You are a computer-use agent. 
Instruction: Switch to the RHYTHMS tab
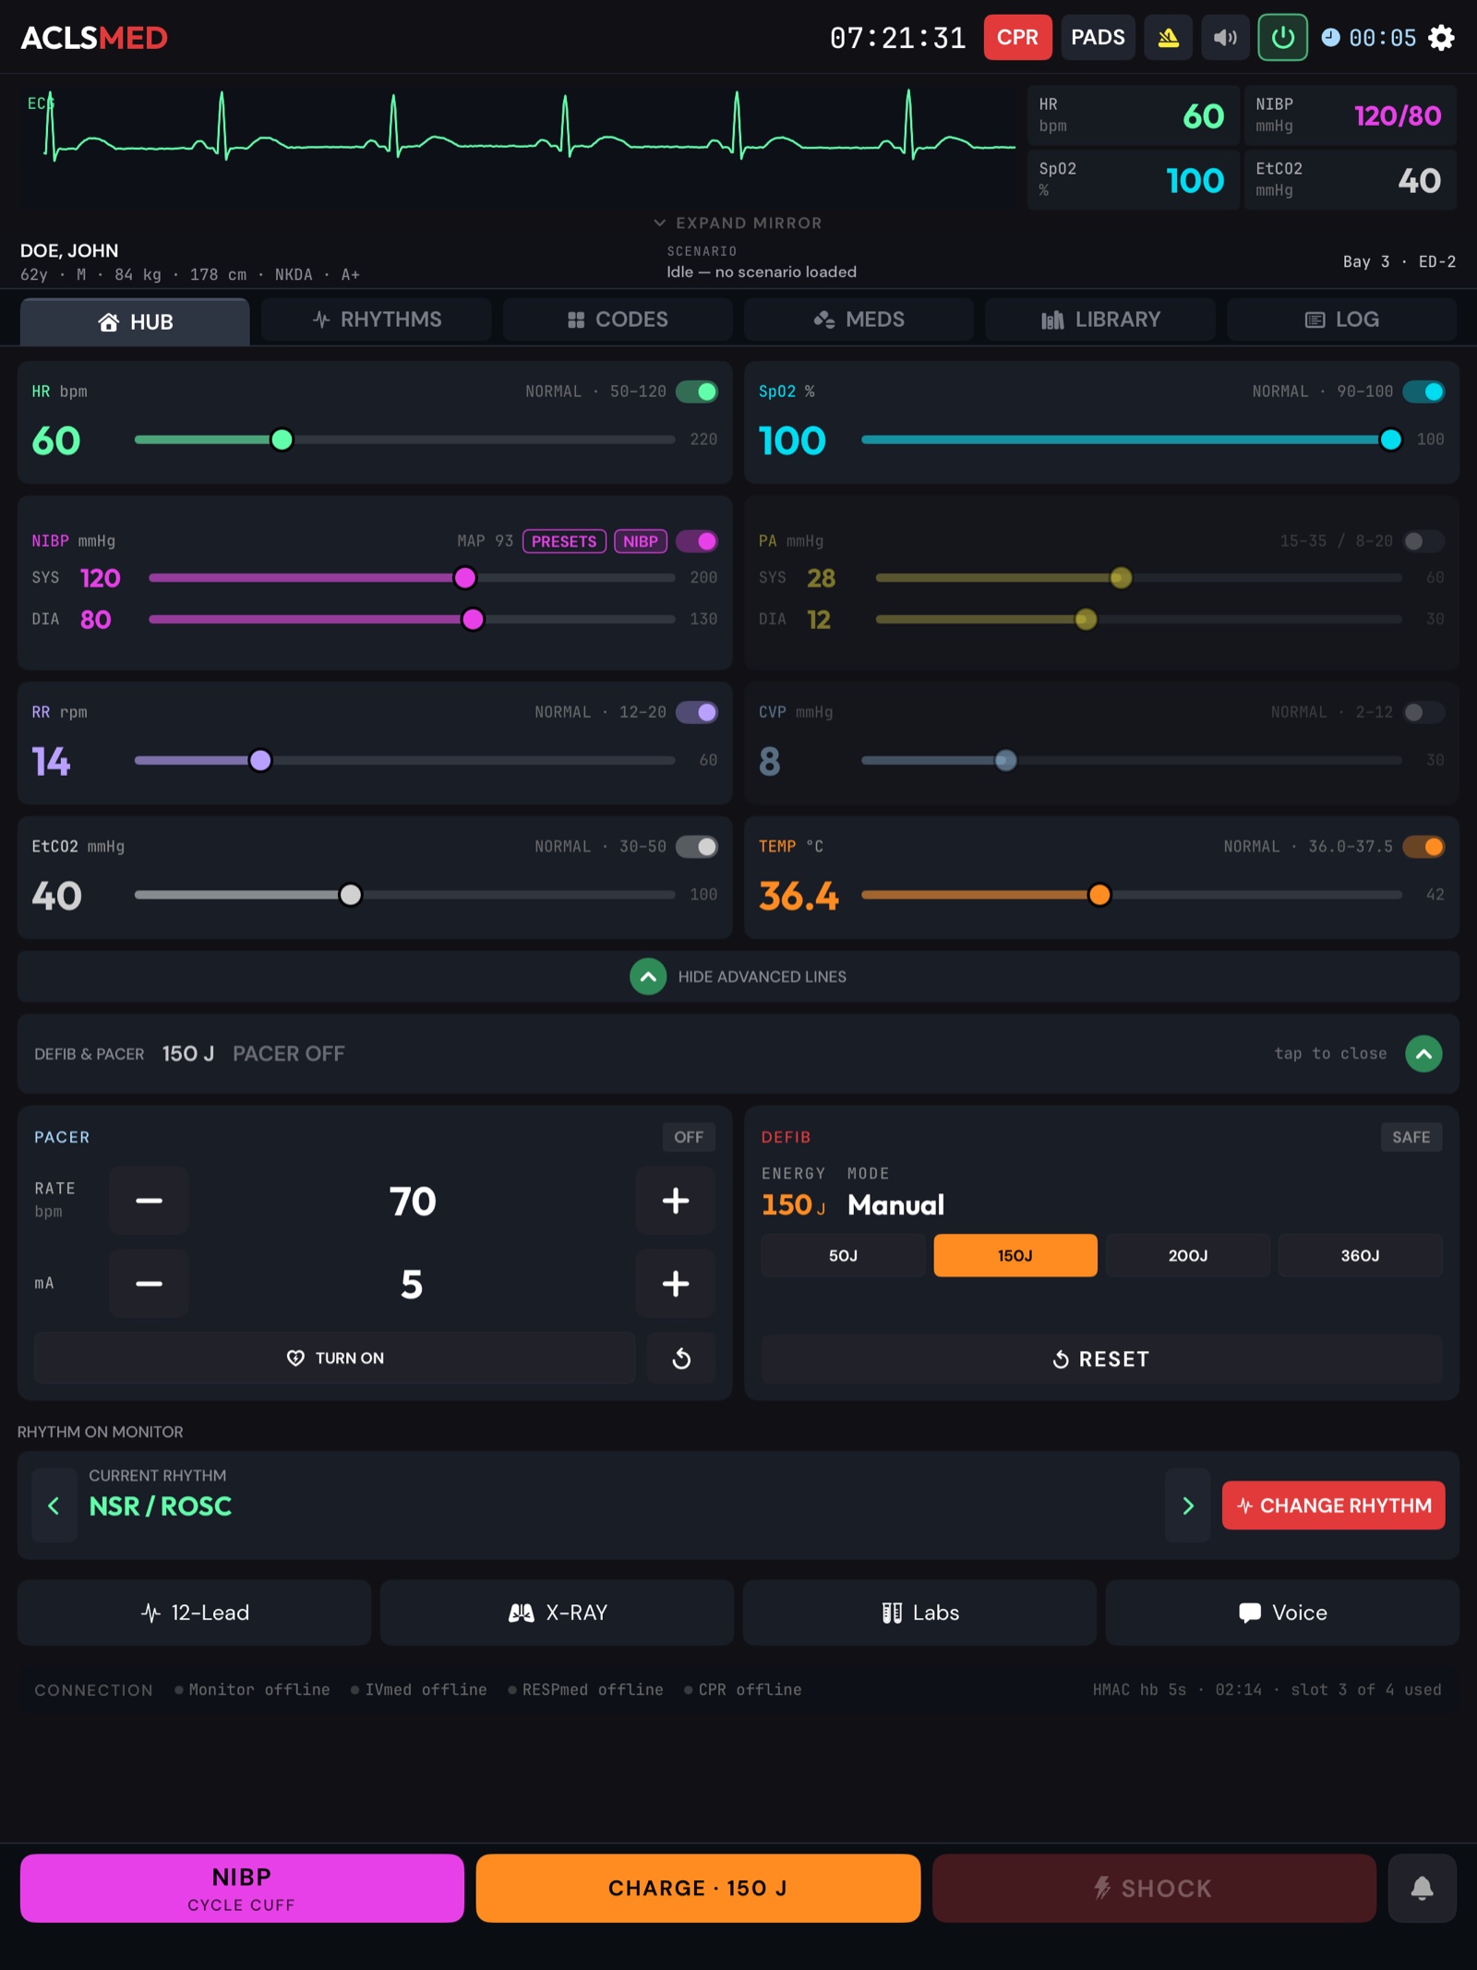pos(377,320)
